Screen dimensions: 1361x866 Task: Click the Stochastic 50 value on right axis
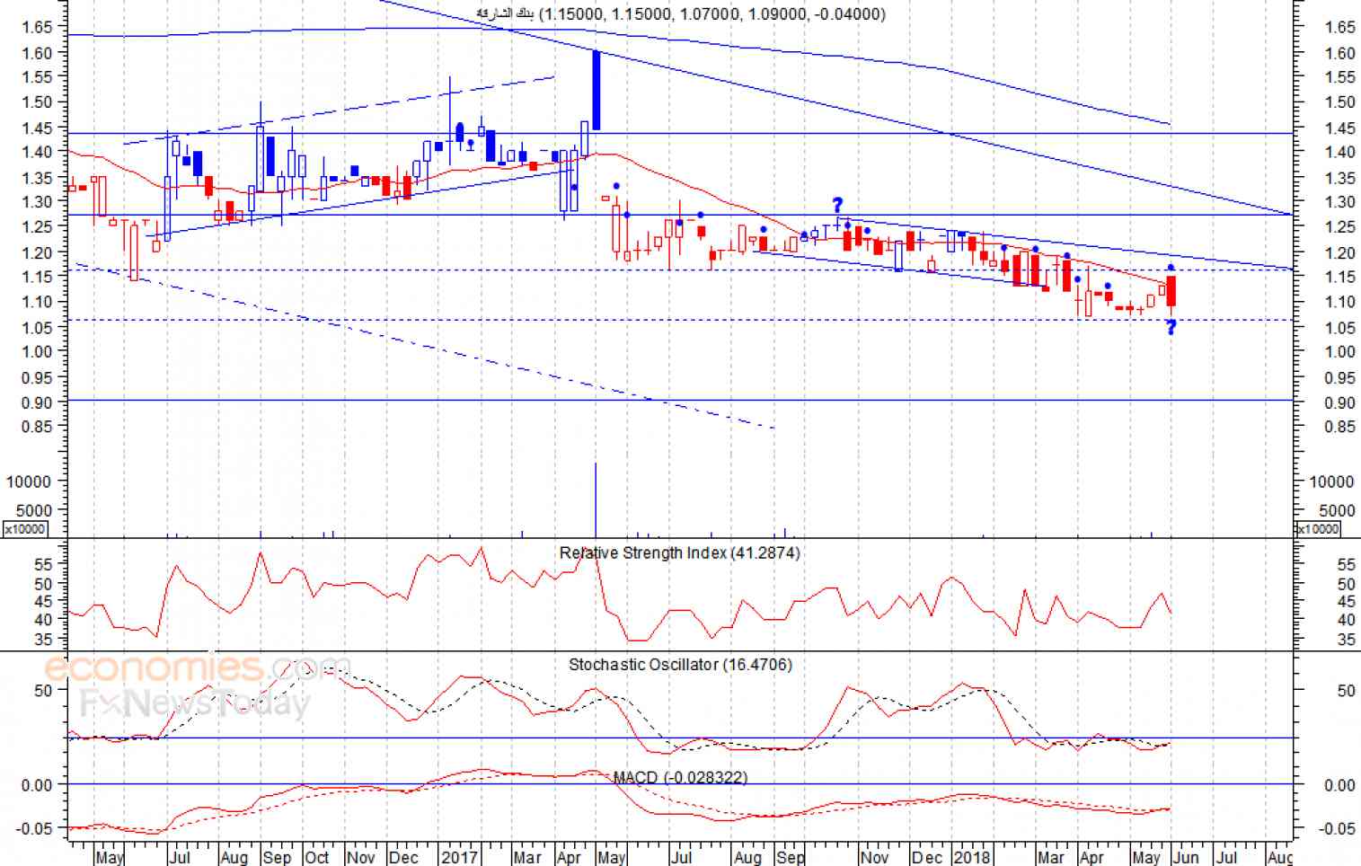point(1346,691)
